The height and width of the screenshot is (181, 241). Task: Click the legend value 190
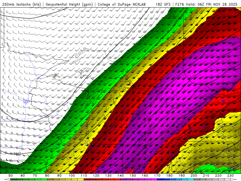point(182,176)
